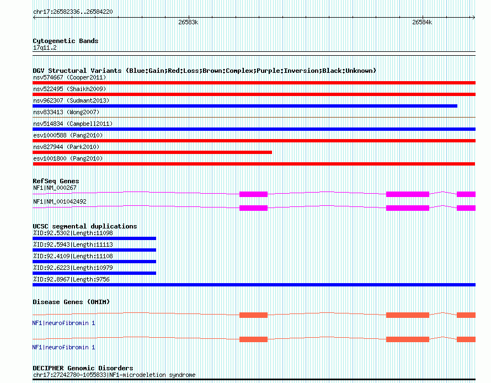Open the first NF1|neurofibromin 1 link
This screenshot has height=383, width=491.
tap(63, 323)
